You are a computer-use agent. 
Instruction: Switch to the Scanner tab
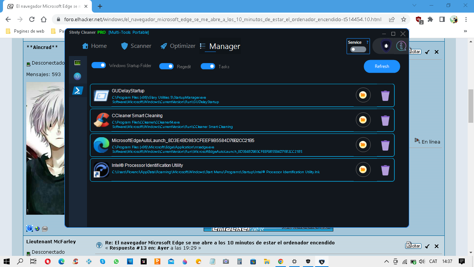point(136,46)
